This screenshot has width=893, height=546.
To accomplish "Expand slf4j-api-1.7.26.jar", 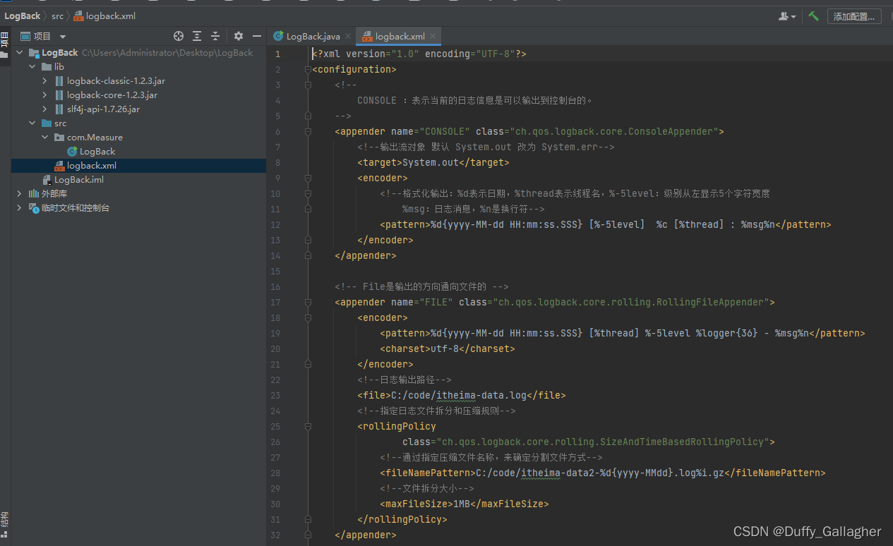I will click(x=44, y=109).
